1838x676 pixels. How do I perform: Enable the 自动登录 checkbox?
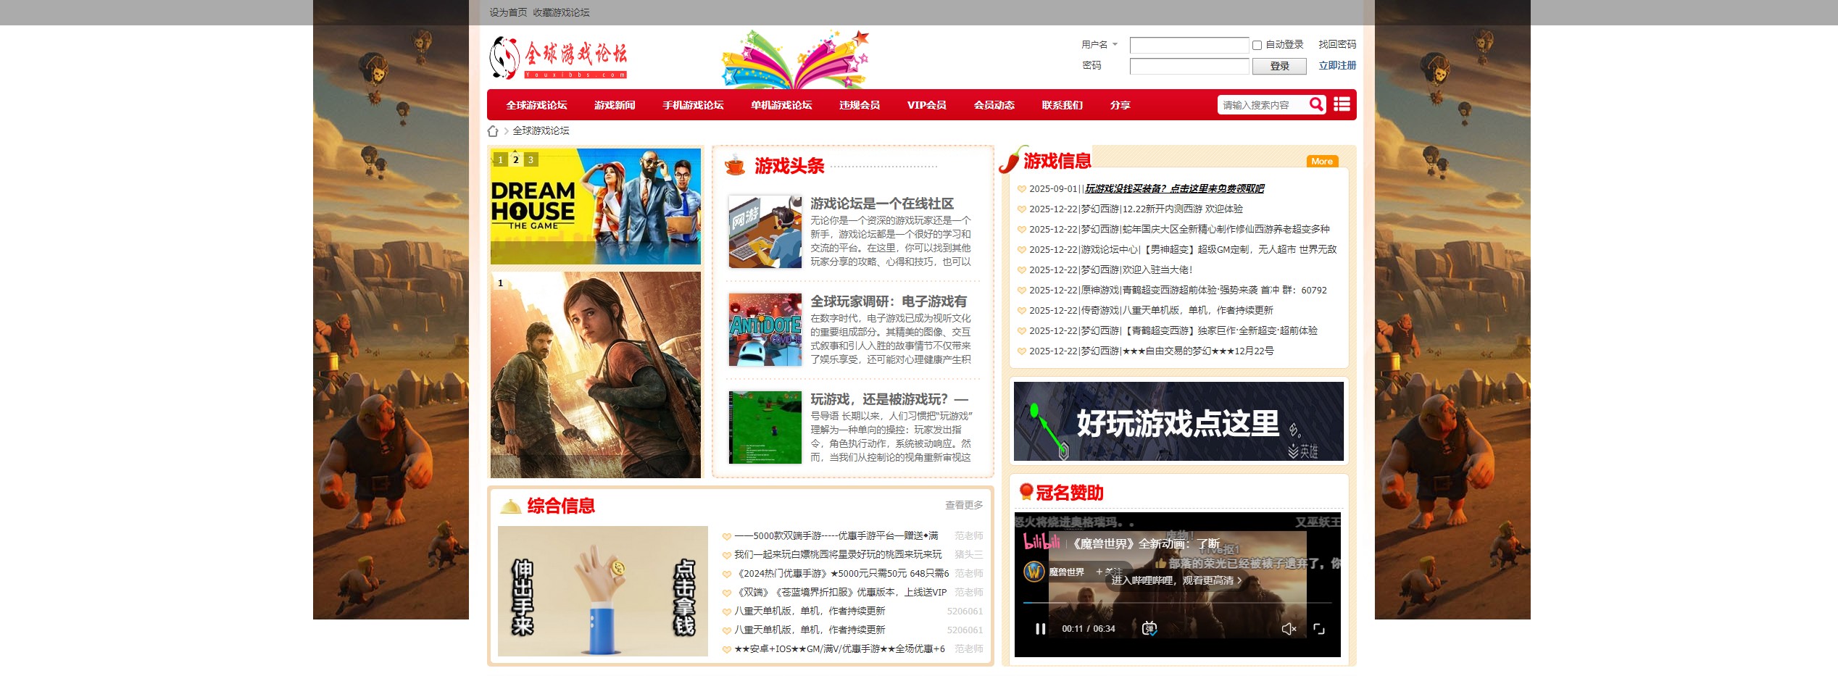pos(1256,46)
